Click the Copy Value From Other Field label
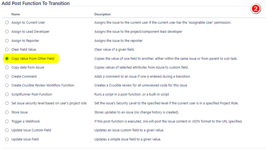 tap(33, 58)
